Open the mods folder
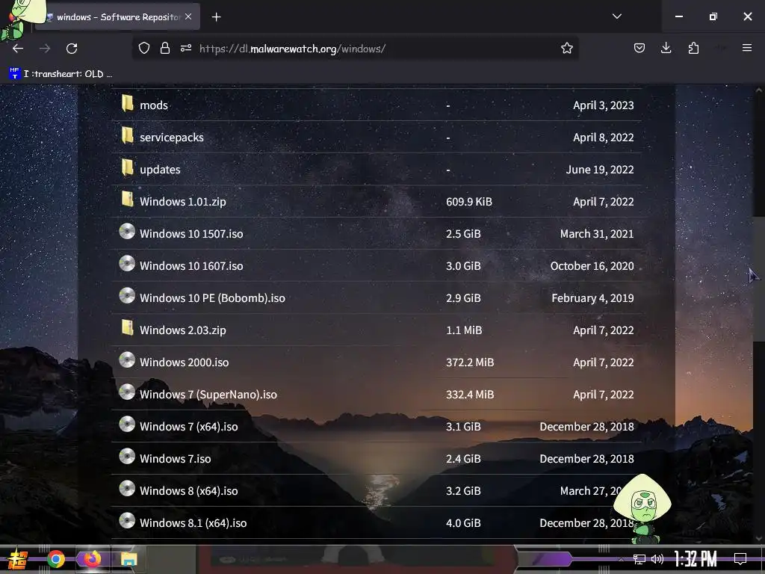The image size is (765, 574). coord(154,105)
